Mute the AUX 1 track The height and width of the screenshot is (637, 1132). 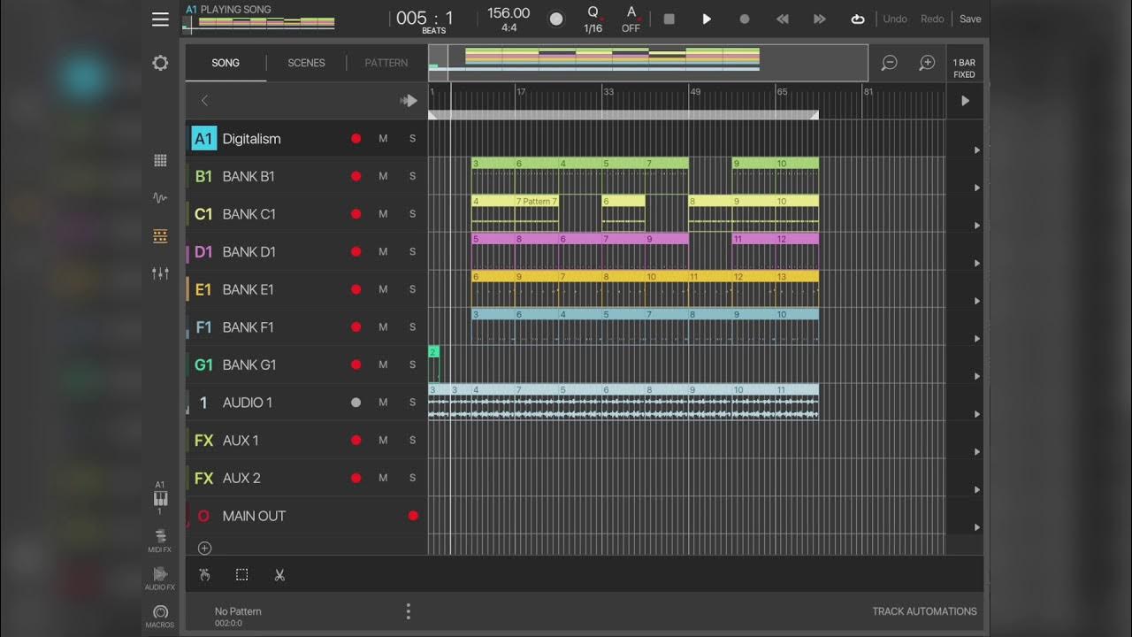click(x=383, y=440)
